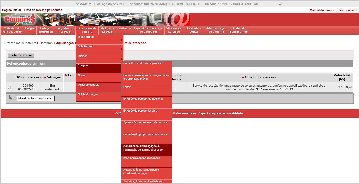Choose Aprovação de processo de compra
The width and height of the screenshot is (359, 184).
146,126
